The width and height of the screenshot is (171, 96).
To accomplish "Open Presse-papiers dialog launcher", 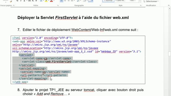I will pyautogui.click(x=14, y=5).
